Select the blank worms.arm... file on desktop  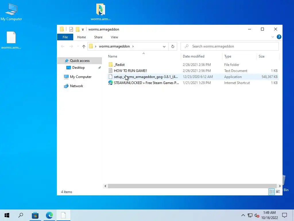pos(11,40)
